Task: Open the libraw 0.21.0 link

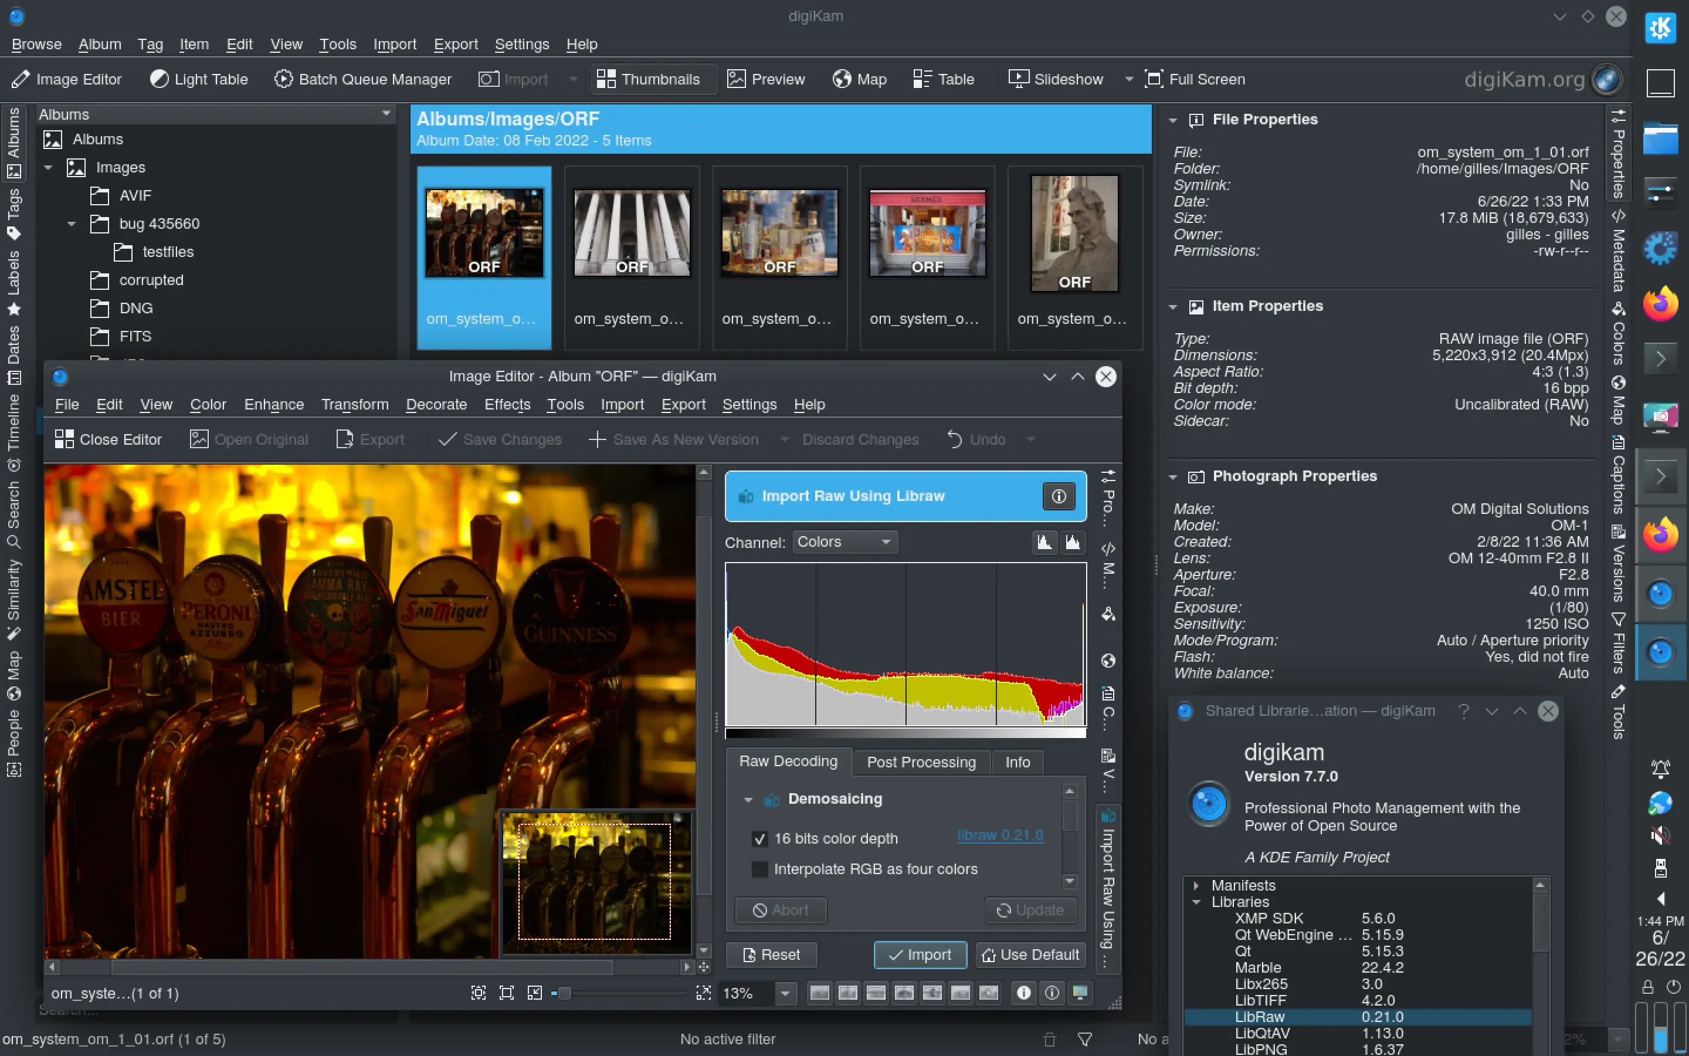Action: click(x=999, y=835)
